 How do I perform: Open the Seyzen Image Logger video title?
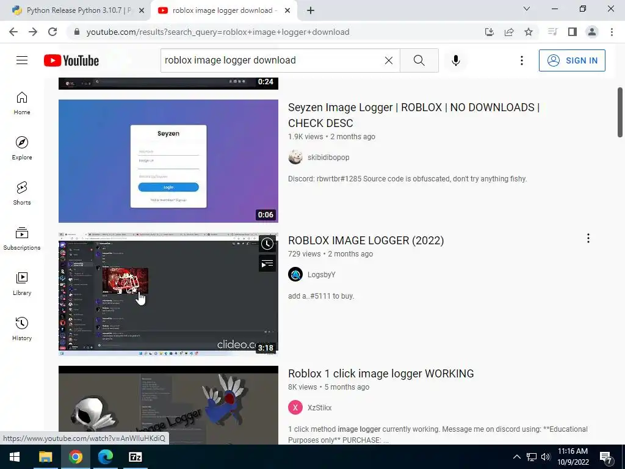coord(414,115)
